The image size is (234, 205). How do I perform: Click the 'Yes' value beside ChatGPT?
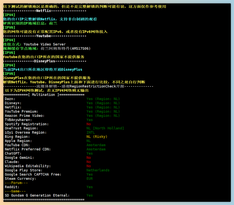[x=90, y=153]
